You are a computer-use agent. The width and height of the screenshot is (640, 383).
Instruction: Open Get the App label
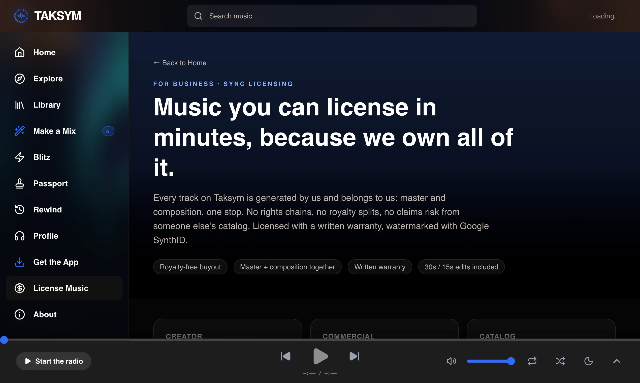click(x=56, y=262)
